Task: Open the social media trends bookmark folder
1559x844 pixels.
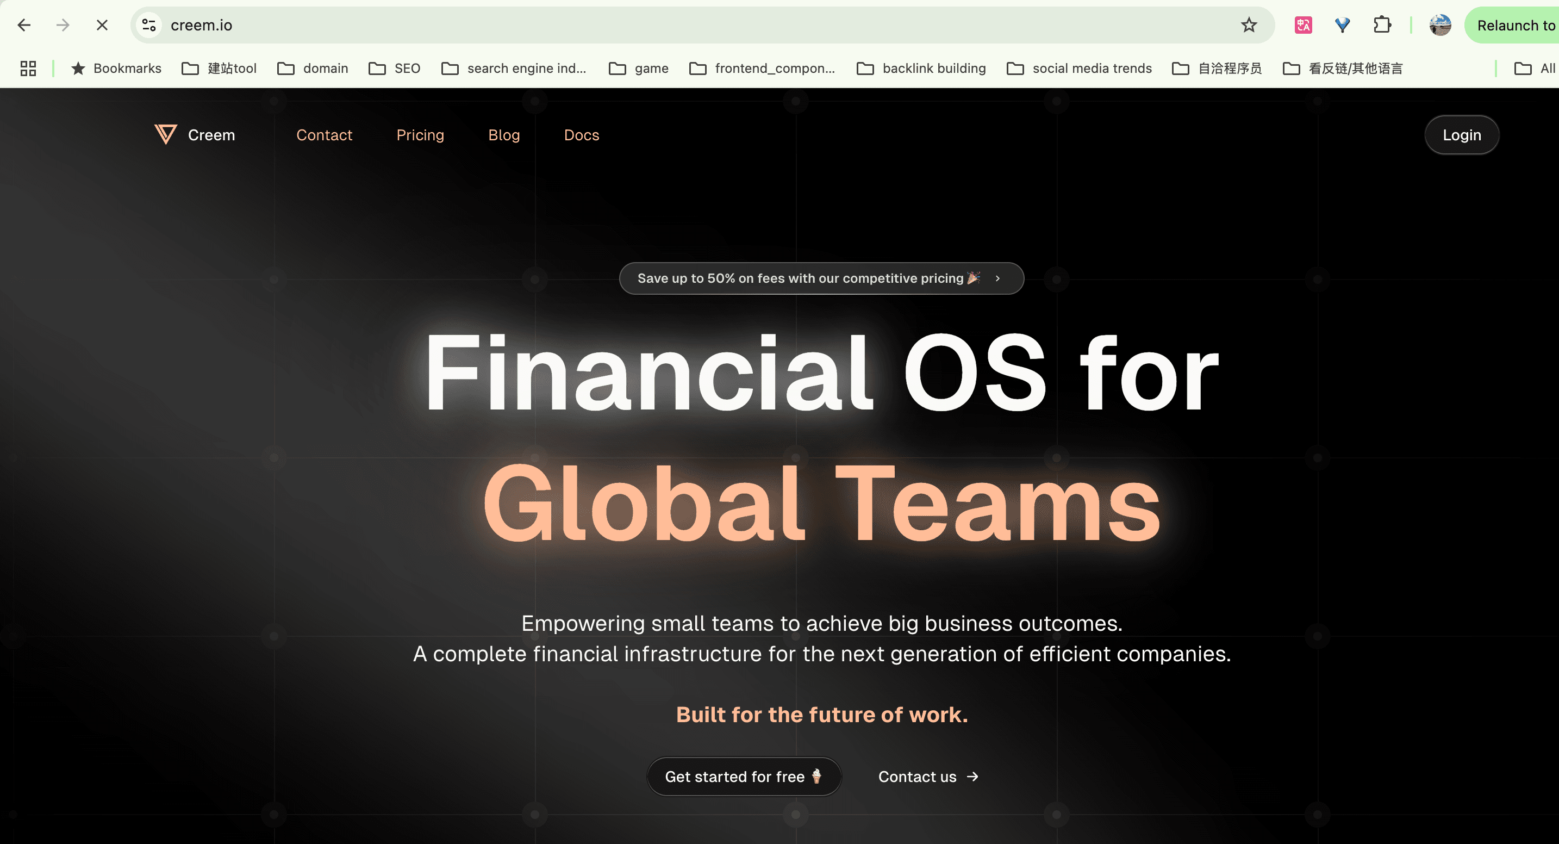Action: (x=1079, y=69)
